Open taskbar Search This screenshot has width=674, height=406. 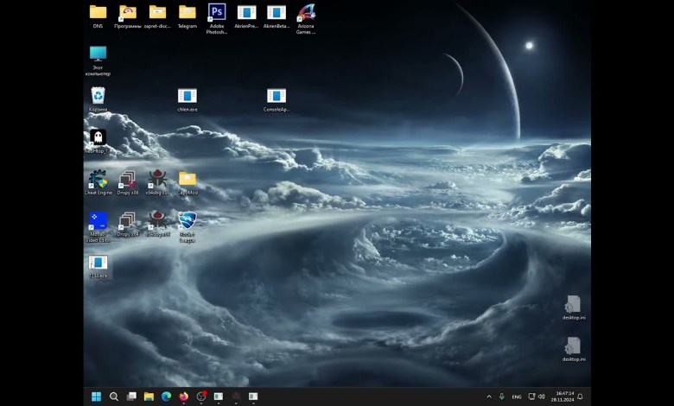coord(113,396)
